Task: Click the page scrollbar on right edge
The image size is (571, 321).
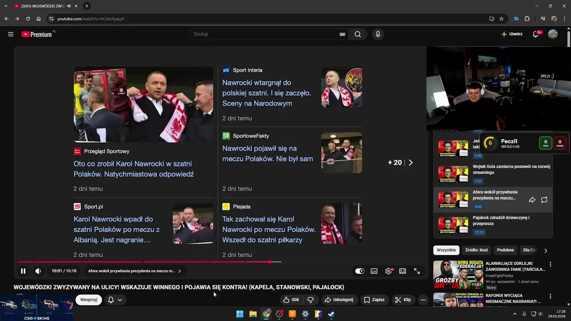Action: 569,38
